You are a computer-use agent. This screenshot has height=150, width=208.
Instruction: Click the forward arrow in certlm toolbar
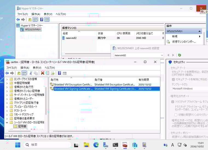point(12,73)
